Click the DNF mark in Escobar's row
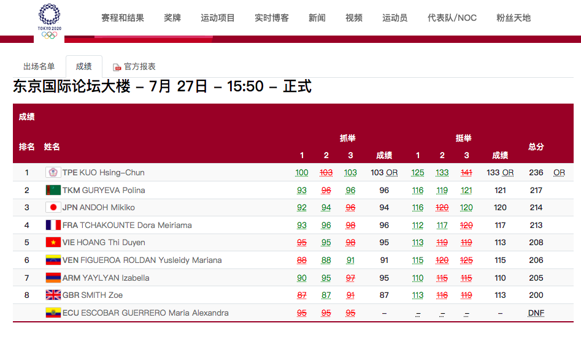This screenshot has width=581, height=350. [536, 313]
